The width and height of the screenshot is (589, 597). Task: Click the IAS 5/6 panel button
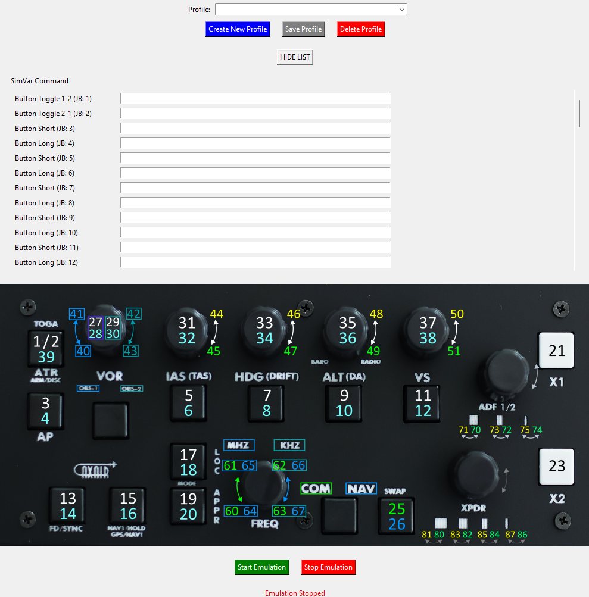coord(189,403)
